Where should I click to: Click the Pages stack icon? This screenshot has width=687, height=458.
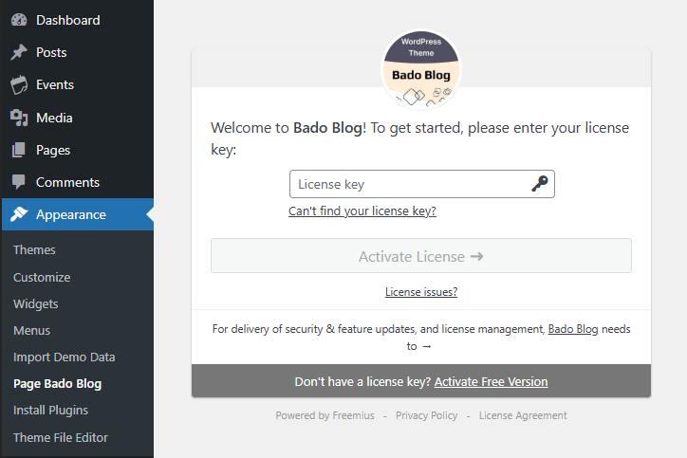[x=19, y=150]
